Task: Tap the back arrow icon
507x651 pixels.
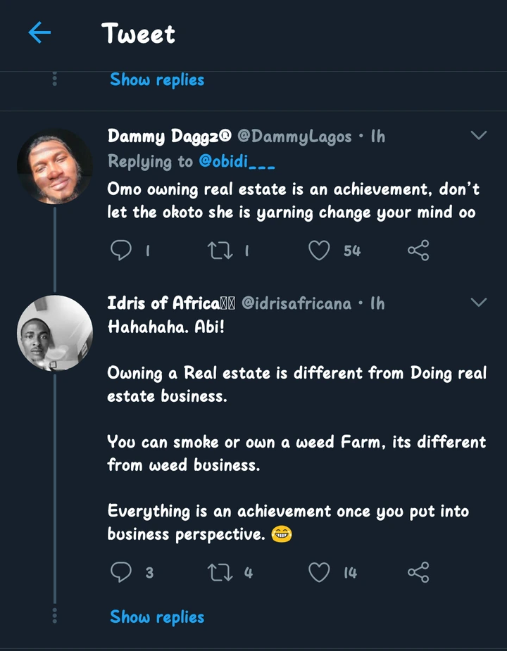Action: (x=39, y=32)
